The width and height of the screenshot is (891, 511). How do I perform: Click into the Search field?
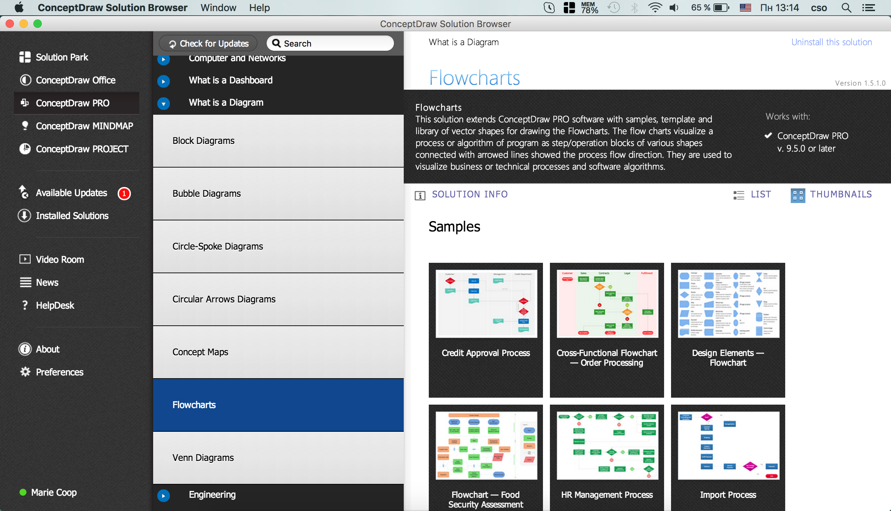[x=330, y=43]
